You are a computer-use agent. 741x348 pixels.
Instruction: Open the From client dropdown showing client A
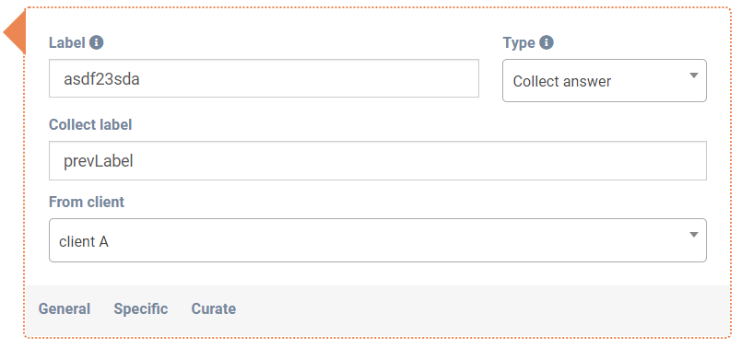[x=378, y=240]
